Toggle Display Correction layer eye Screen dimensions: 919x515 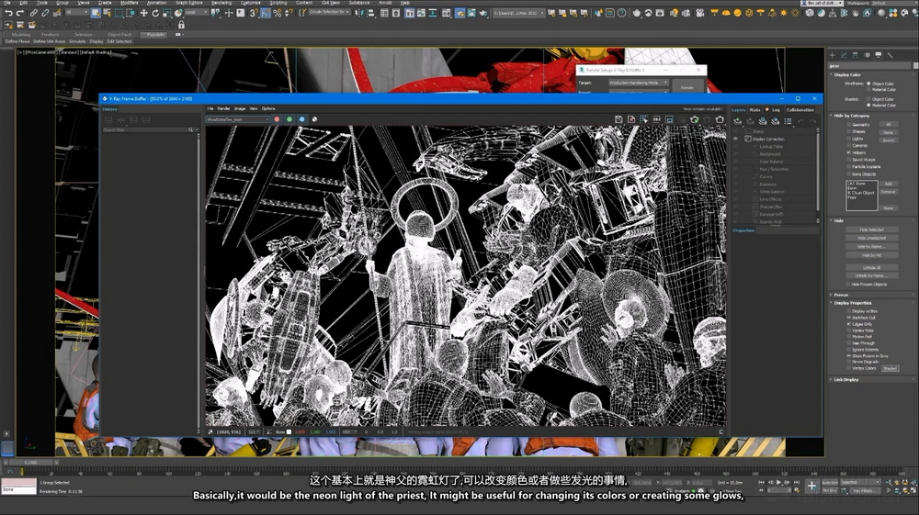tap(736, 139)
